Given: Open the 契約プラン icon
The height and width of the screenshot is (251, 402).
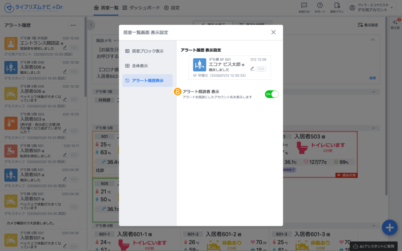Looking at the screenshot, I should [x=337, y=7].
